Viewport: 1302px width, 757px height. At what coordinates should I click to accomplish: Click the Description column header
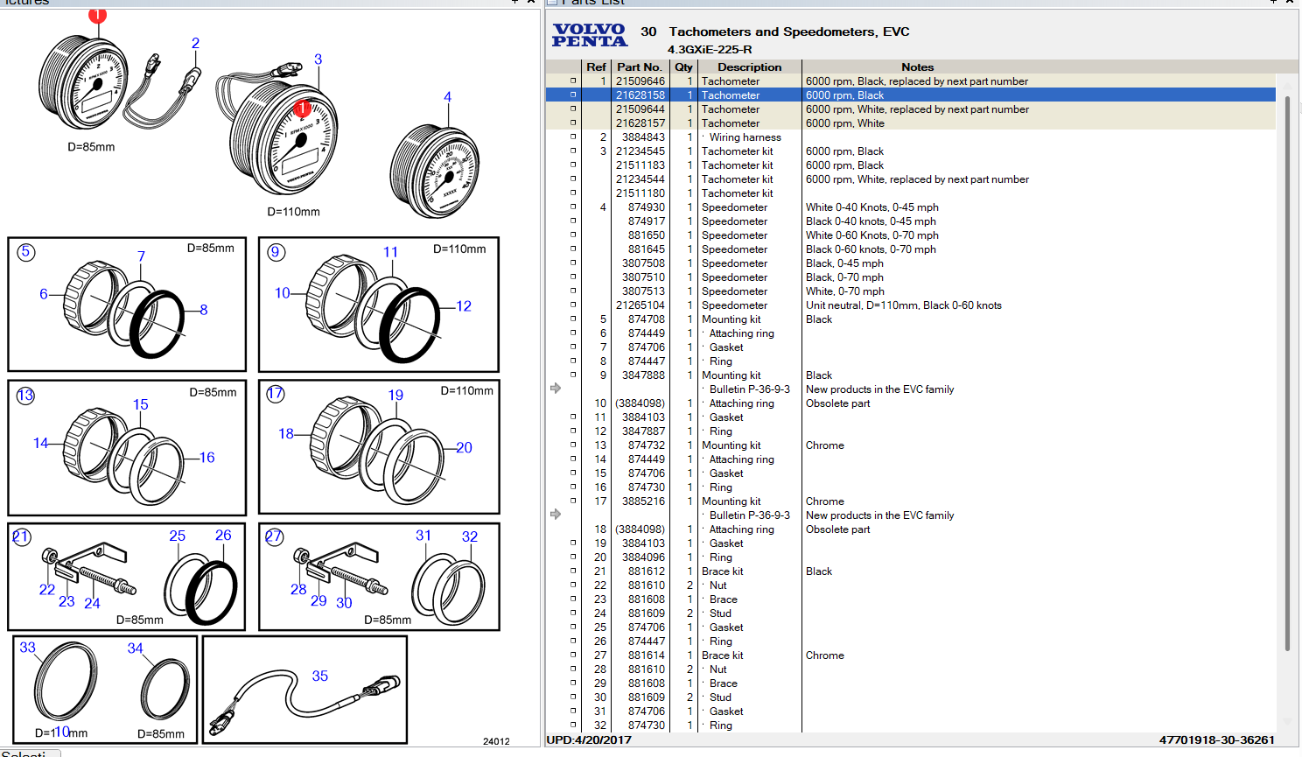(x=750, y=67)
